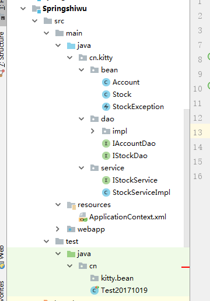Click the project tree vertical scrollbar
210x301 pixels.
pyautogui.click(x=187, y=178)
